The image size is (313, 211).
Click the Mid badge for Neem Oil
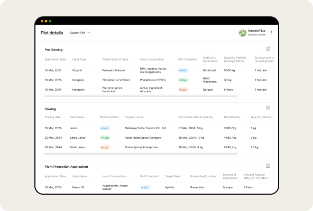point(145,187)
